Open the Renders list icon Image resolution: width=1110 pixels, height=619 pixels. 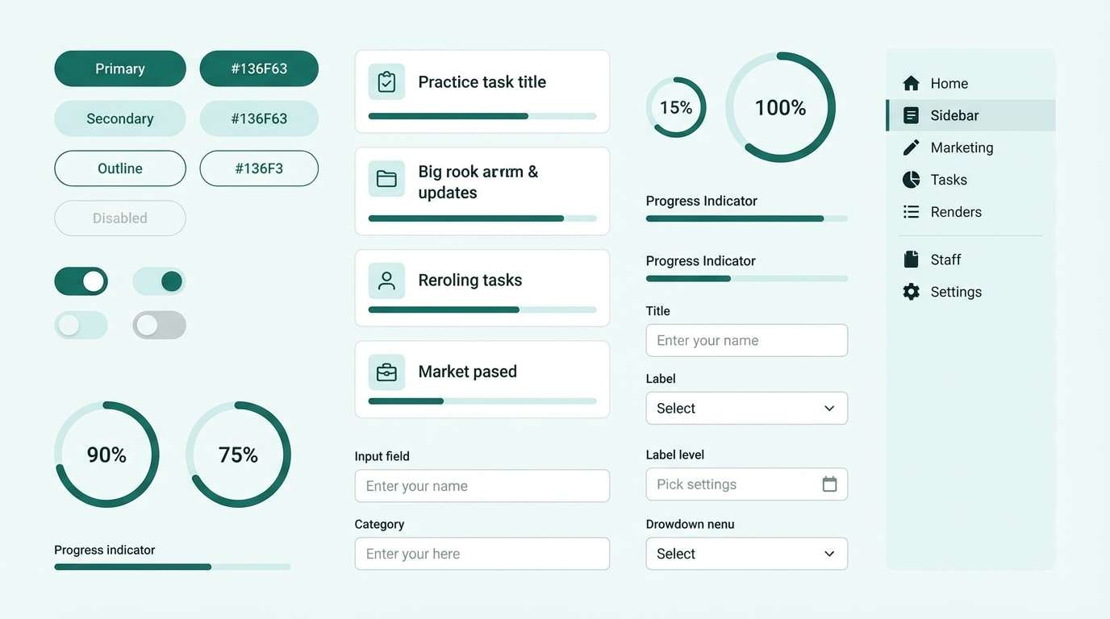(x=911, y=211)
